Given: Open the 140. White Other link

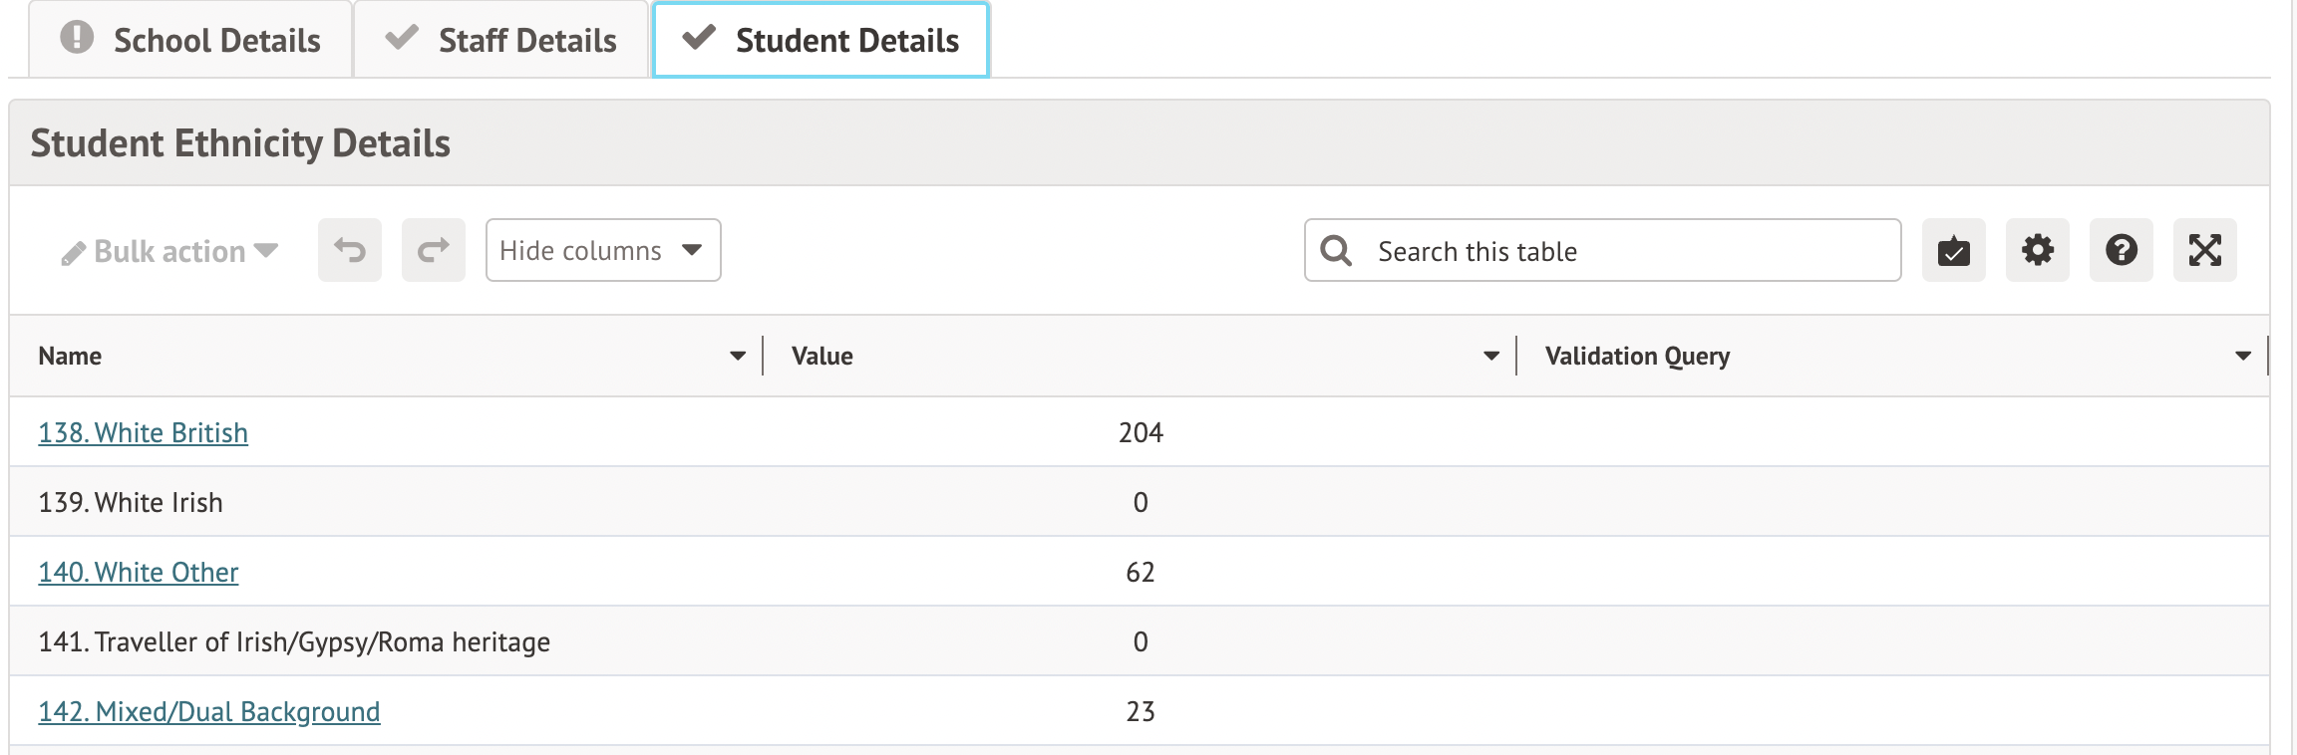Looking at the screenshot, I should click(139, 572).
